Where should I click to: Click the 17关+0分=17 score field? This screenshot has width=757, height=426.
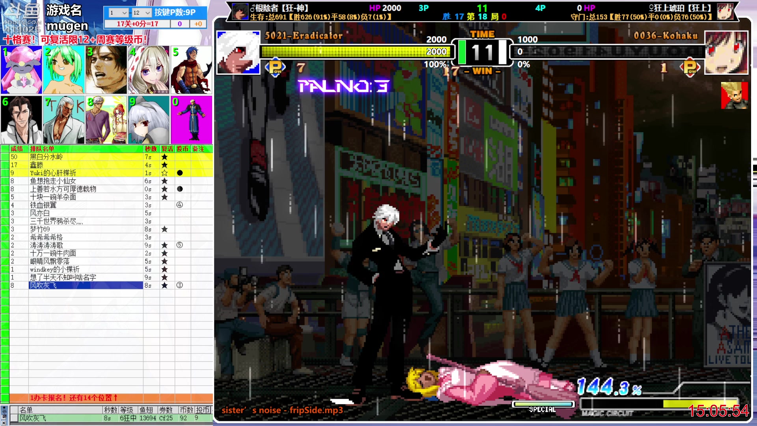click(x=137, y=24)
